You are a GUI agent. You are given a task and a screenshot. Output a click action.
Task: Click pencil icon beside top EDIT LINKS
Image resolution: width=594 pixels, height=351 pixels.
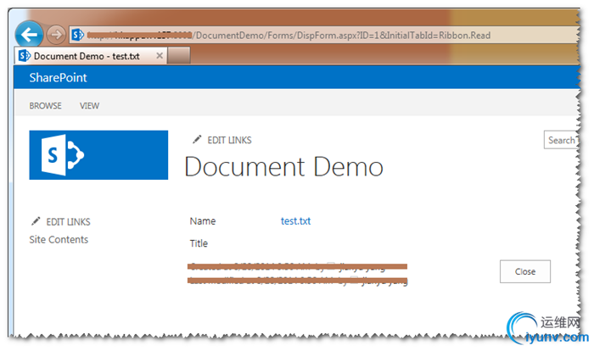point(197,140)
